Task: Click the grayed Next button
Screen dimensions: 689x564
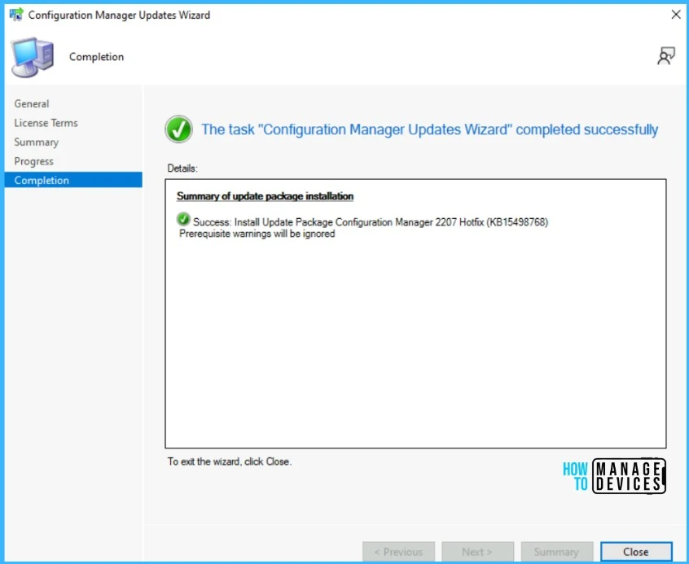Action: point(477,552)
